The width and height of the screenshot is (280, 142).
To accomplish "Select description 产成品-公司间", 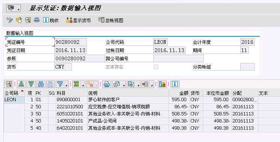I will [128, 121].
